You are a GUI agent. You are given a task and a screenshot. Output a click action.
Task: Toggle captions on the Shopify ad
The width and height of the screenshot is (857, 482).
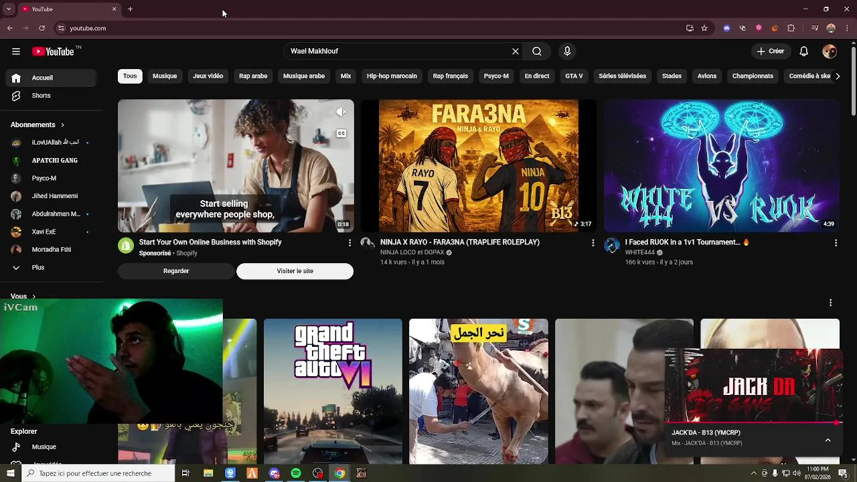[341, 133]
